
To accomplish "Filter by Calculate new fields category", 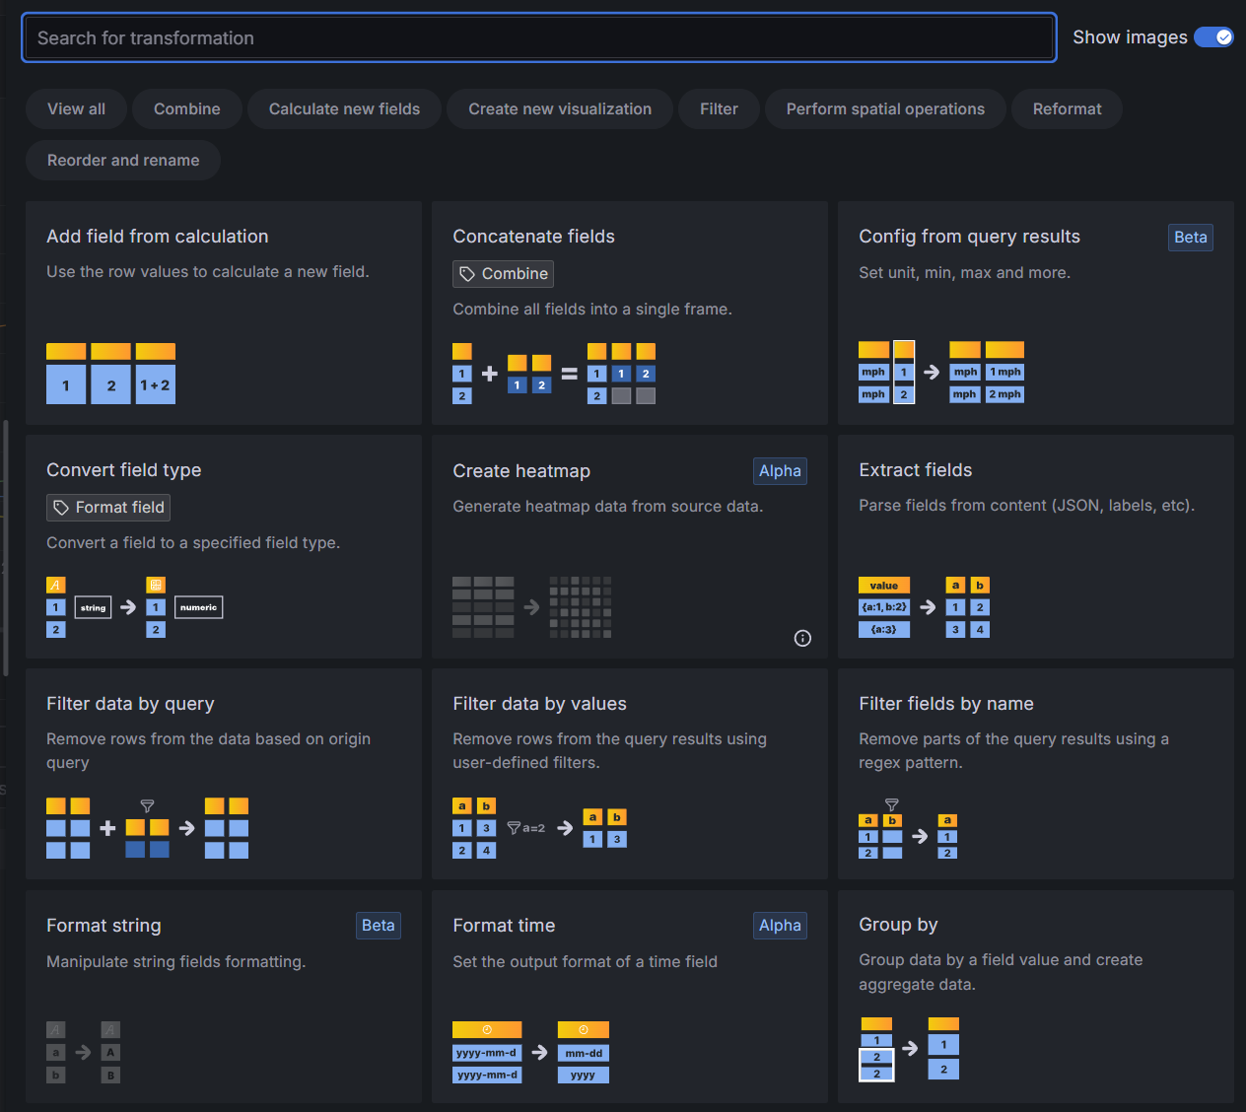I will click(344, 109).
